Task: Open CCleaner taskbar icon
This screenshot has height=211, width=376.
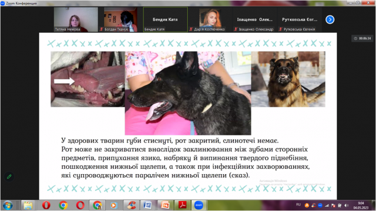Action: (x=131, y=205)
